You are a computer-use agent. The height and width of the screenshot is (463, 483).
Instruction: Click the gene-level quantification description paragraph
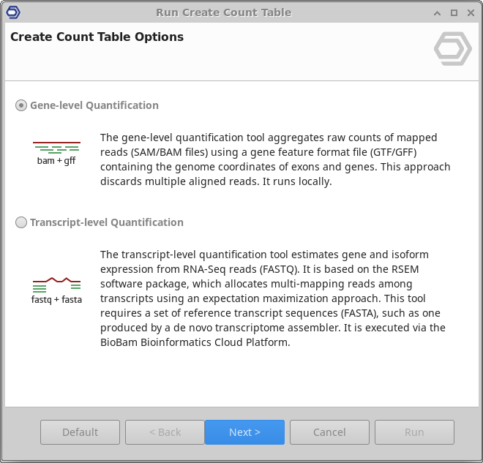tap(275, 159)
